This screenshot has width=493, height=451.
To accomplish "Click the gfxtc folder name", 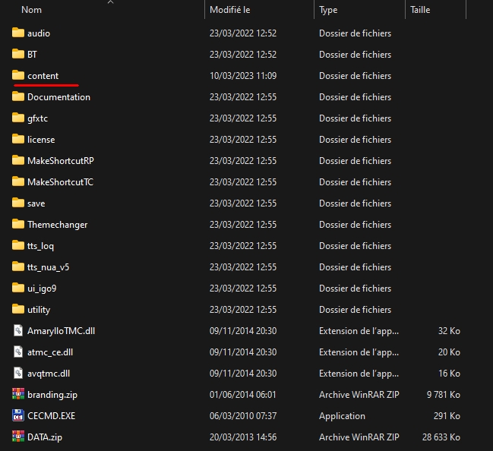I will coord(38,118).
